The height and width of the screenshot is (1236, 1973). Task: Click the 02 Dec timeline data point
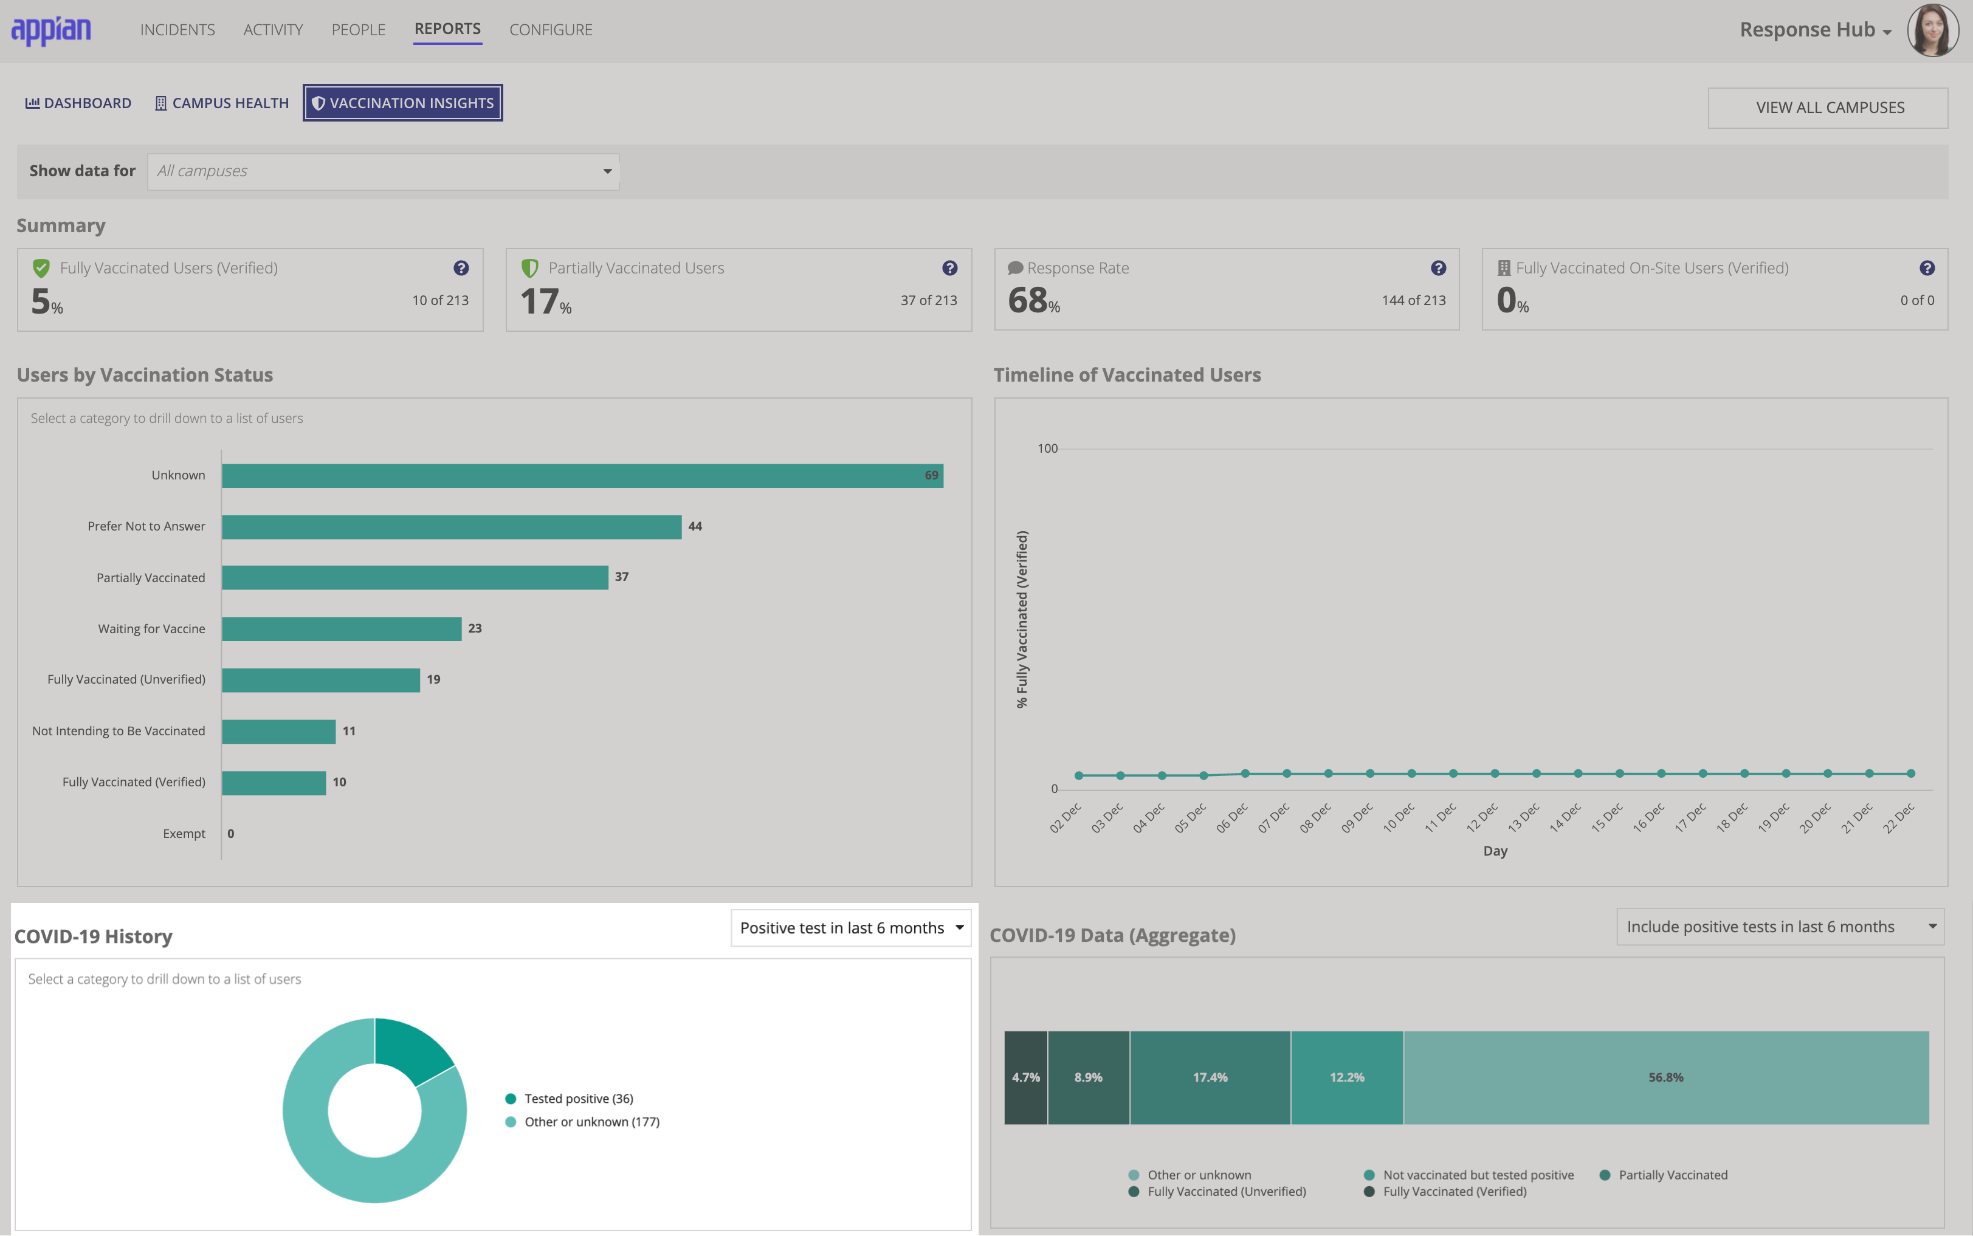pyautogui.click(x=1078, y=775)
